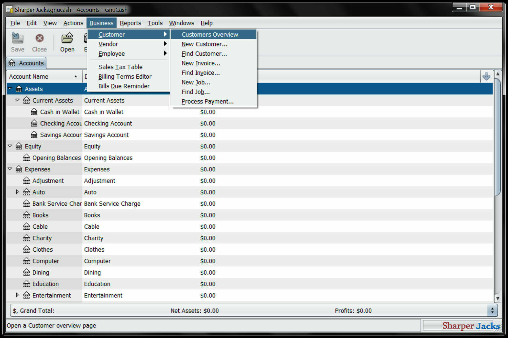Choose Find Job... menu entry
The image size is (508, 338).
tap(213, 92)
